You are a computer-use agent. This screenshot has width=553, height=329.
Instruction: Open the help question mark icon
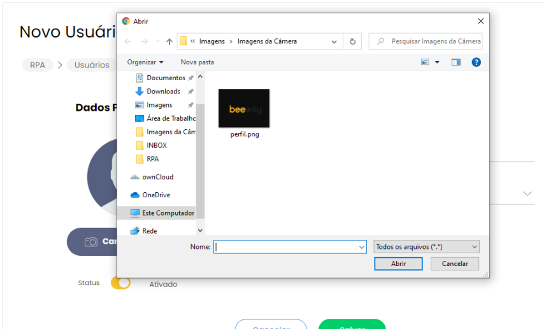click(476, 62)
